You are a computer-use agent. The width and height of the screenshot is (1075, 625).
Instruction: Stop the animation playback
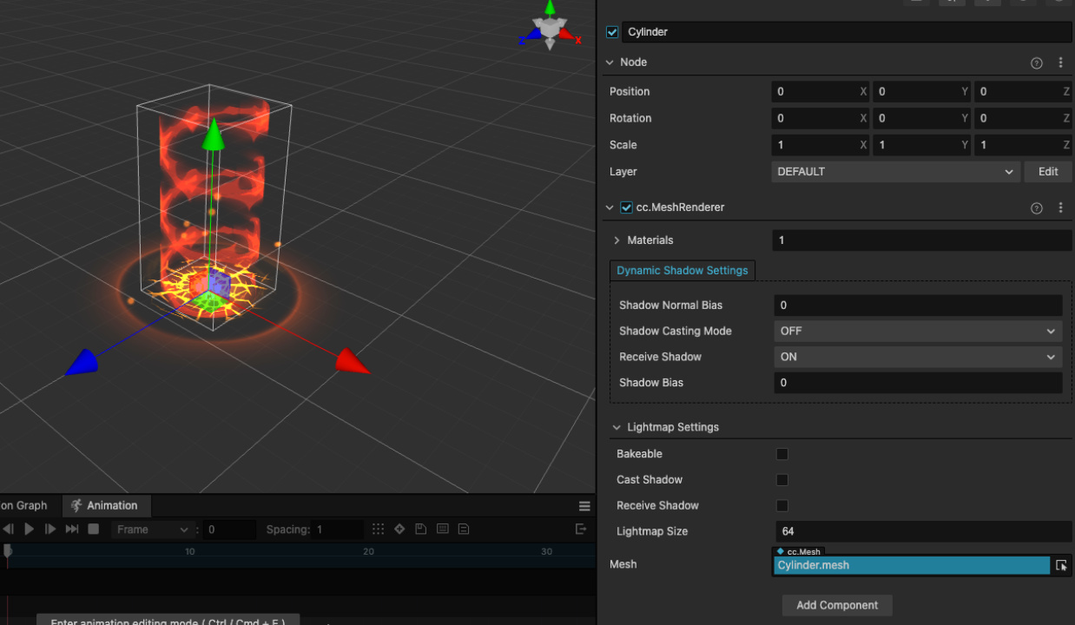click(x=94, y=529)
